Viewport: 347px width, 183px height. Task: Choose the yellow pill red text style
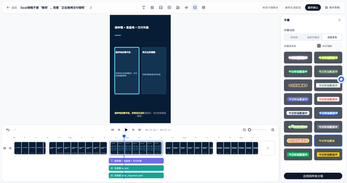(298, 141)
